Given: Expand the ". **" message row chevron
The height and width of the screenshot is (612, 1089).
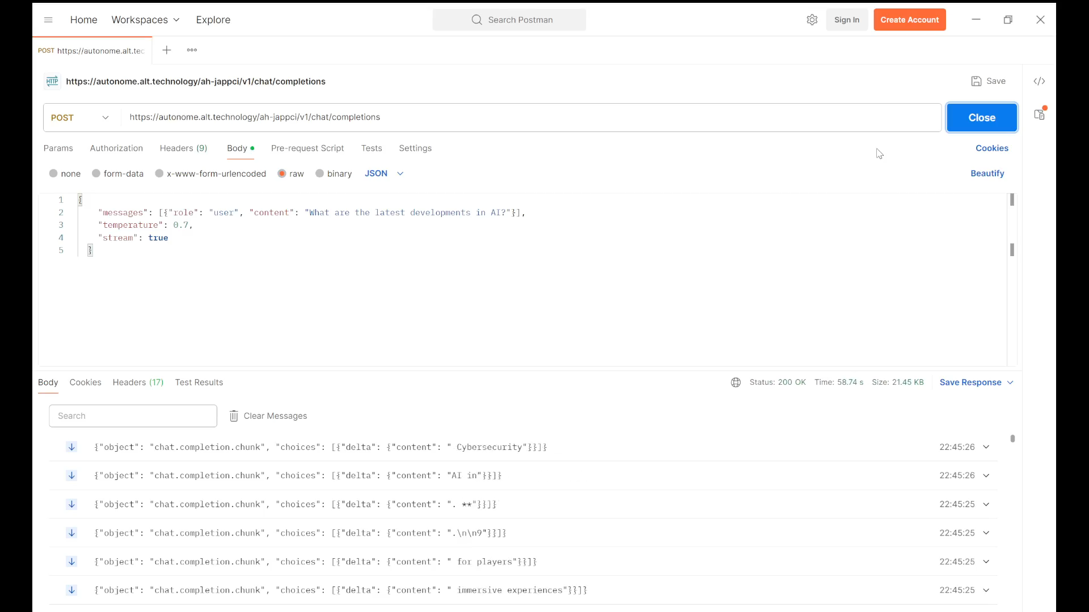Looking at the screenshot, I should click(986, 504).
